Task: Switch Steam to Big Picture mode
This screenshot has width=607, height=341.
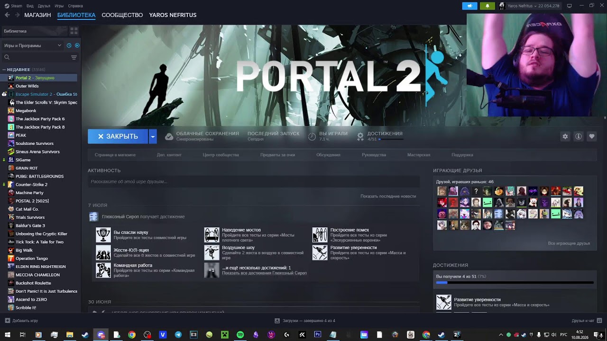Action: pos(569,6)
